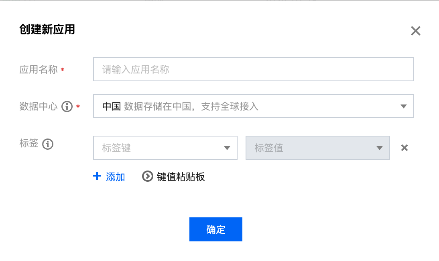Screen dimensions: 439x261
Task: Click the 标签键 dropdown arrow
Action: pos(227,148)
